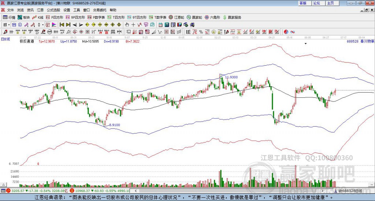Open the 江恩 menu
375x201 pixels.
pyautogui.click(x=40, y=10)
